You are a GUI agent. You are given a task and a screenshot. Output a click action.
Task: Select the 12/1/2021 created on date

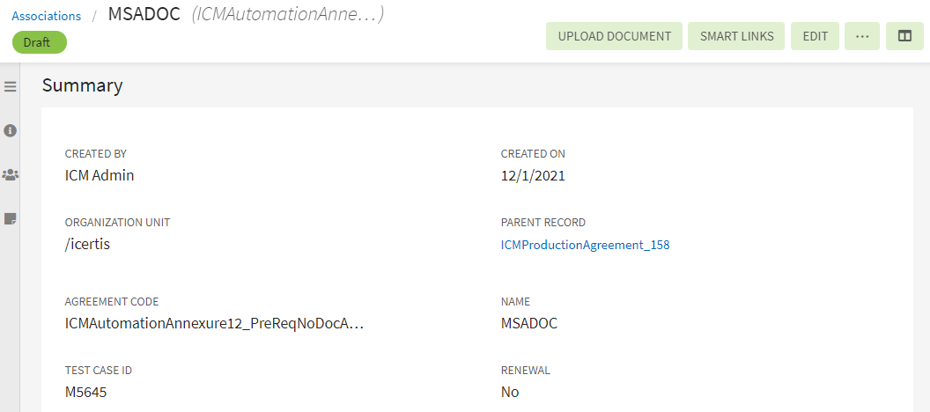coord(533,175)
